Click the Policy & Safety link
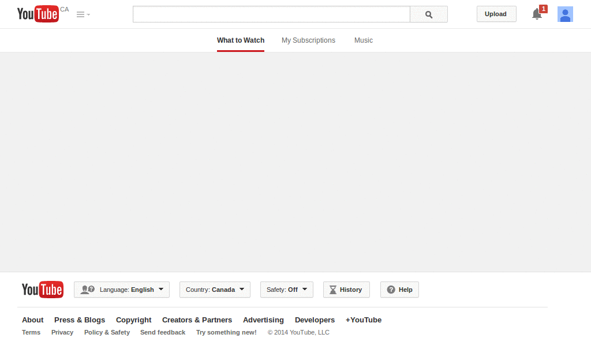The width and height of the screenshot is (591, 353). point(107,332)
